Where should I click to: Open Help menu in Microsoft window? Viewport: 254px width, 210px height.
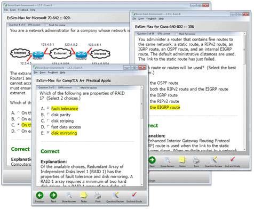tap(33, 10)
